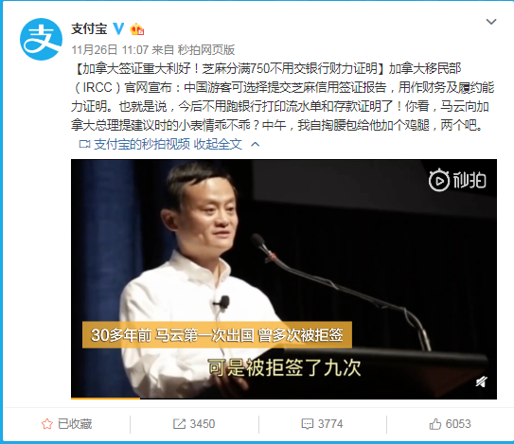
Task: Play the Jack Ma video thumbnail
Action: [x=284, y=278]
